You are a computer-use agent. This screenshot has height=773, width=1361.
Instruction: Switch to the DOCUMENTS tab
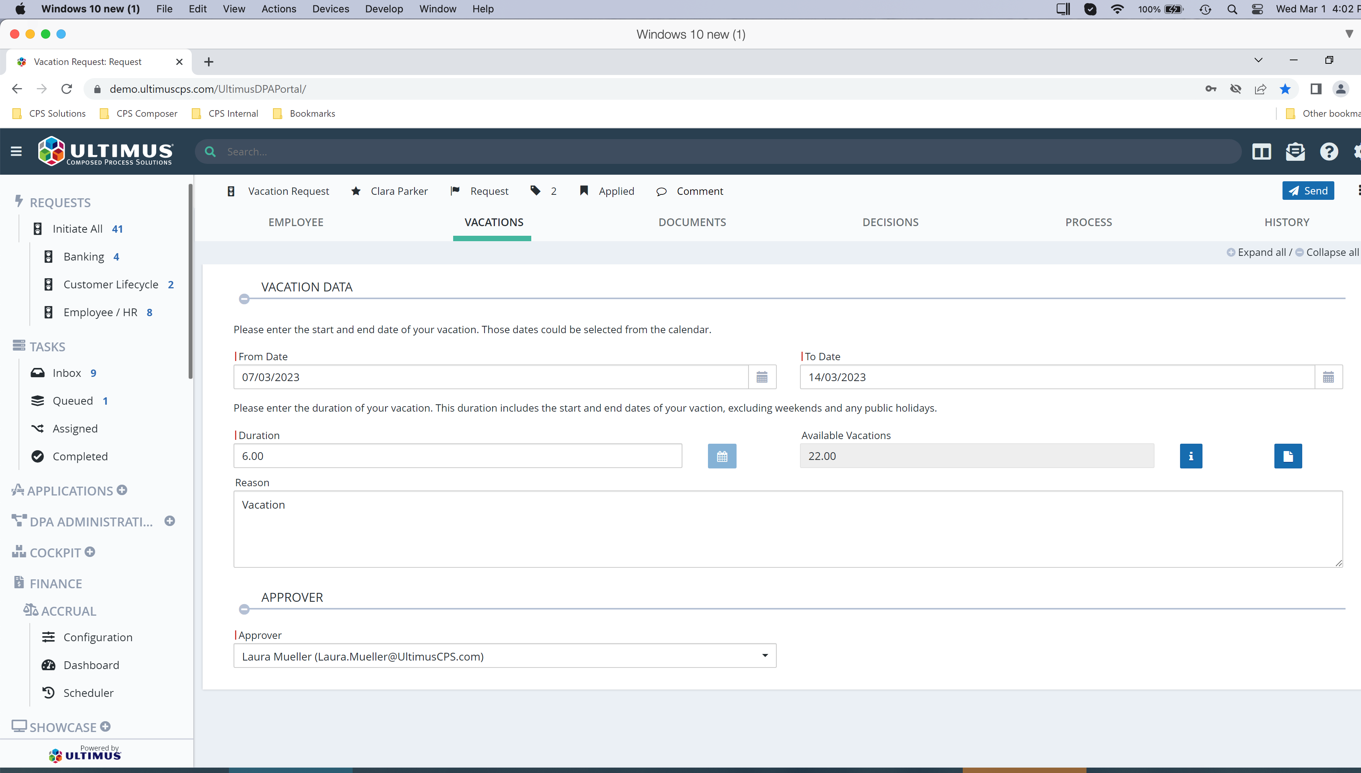click(692, 223)
